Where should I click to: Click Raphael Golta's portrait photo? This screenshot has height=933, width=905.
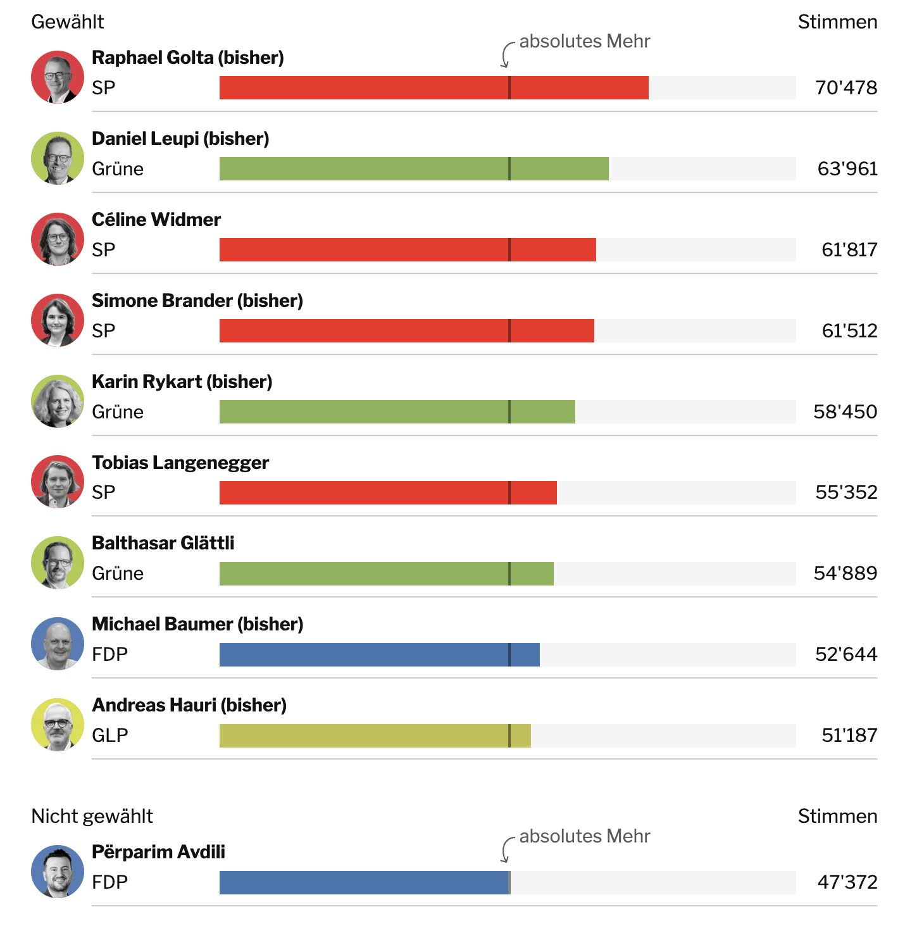[58, 77]
